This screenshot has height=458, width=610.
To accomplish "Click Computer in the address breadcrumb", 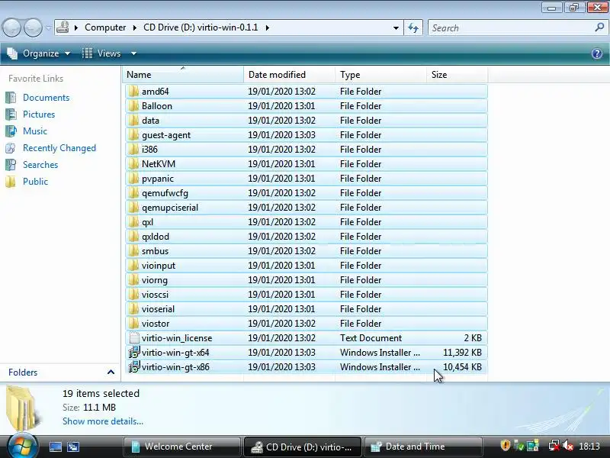I will pos(105,27).
